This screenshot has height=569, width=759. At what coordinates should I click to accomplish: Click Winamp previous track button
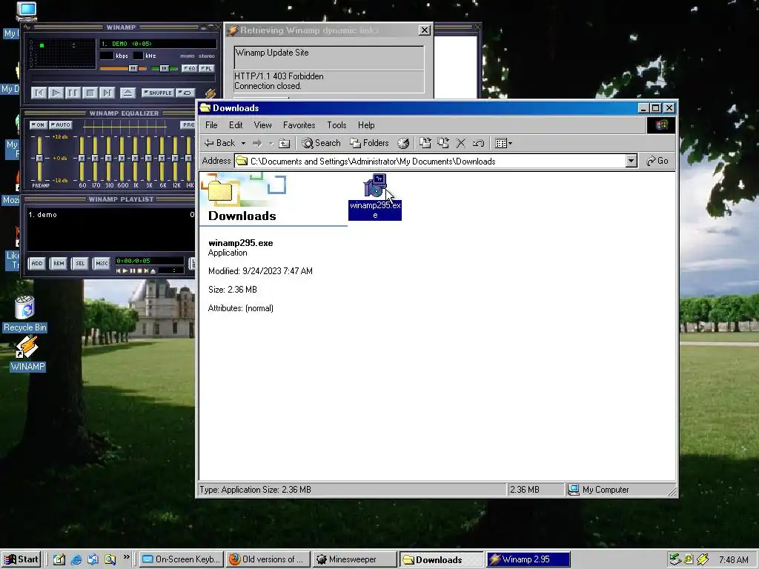[39, 93]
